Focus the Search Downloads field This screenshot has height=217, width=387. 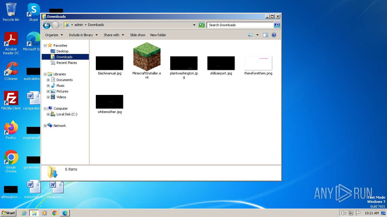pos(240,25)
